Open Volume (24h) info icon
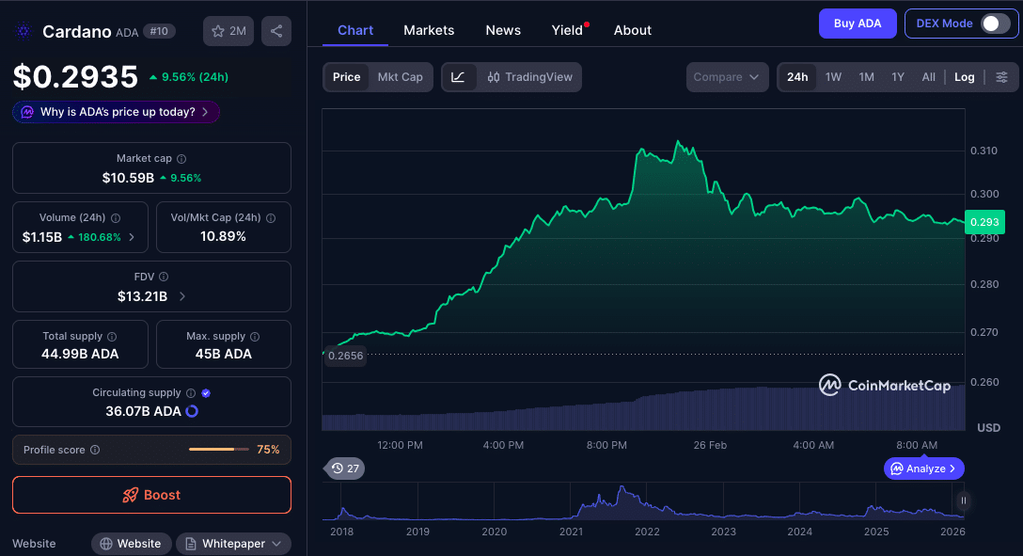 coord(116,218)
